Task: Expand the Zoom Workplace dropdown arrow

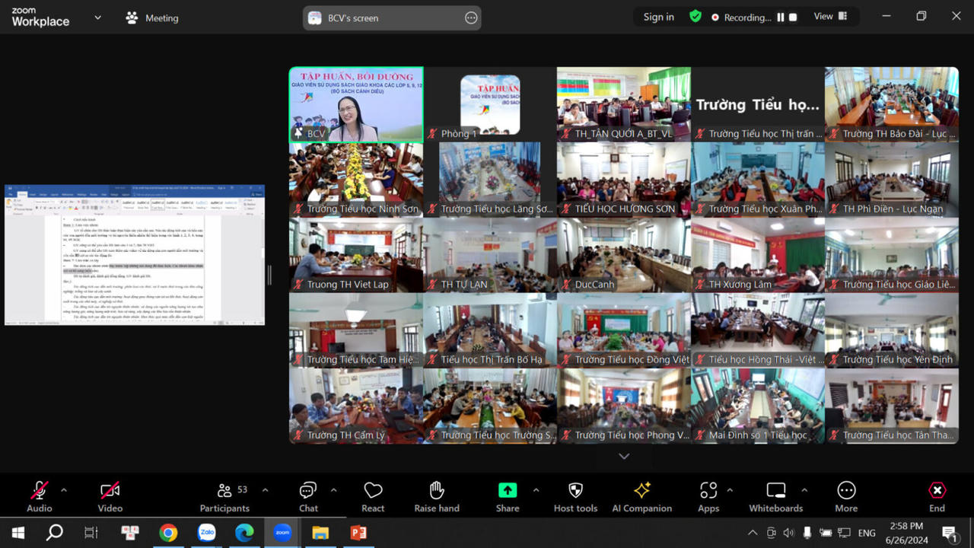Action: point(97,18)
